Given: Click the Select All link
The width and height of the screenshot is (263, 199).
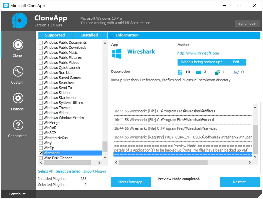Looking at the screenshot, I should [45, 171].
